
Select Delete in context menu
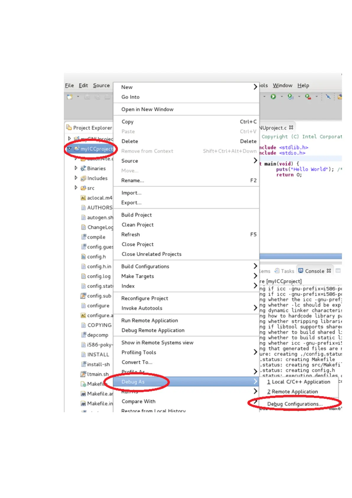point(186,141)
